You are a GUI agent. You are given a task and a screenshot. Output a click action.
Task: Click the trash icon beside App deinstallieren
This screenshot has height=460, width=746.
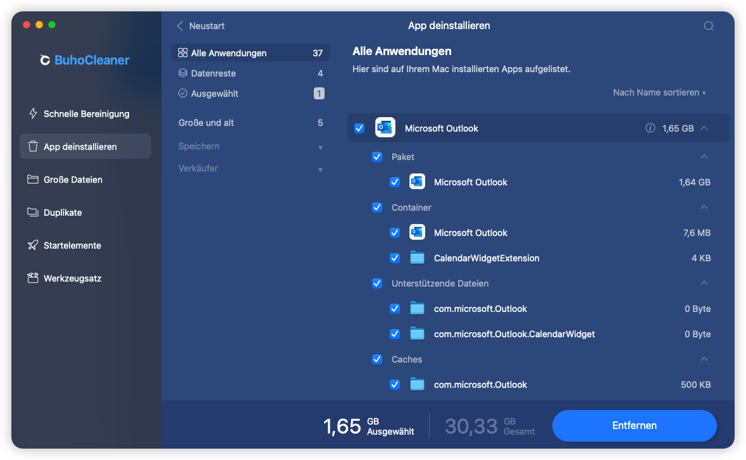pyautogui.click(x=33, y=147)
